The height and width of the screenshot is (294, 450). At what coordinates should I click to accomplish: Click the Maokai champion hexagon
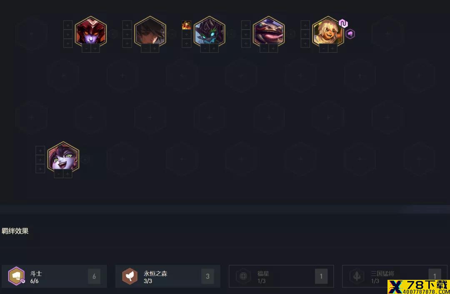coord(209,32)
